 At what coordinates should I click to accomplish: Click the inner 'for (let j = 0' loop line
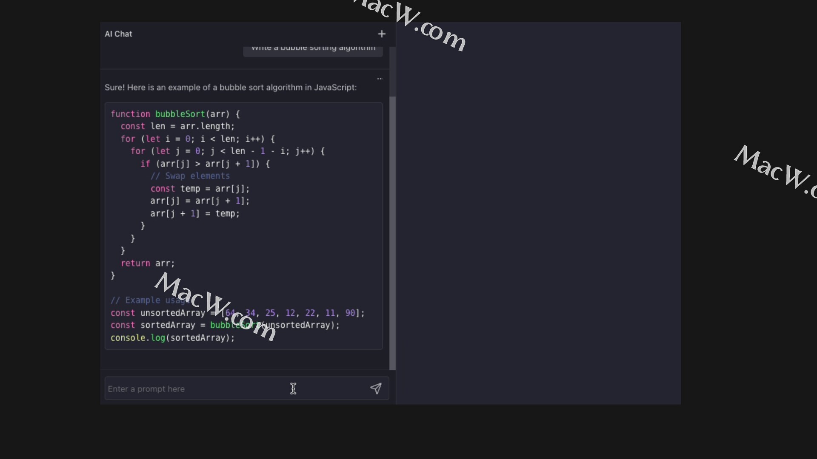pos(227,151)
